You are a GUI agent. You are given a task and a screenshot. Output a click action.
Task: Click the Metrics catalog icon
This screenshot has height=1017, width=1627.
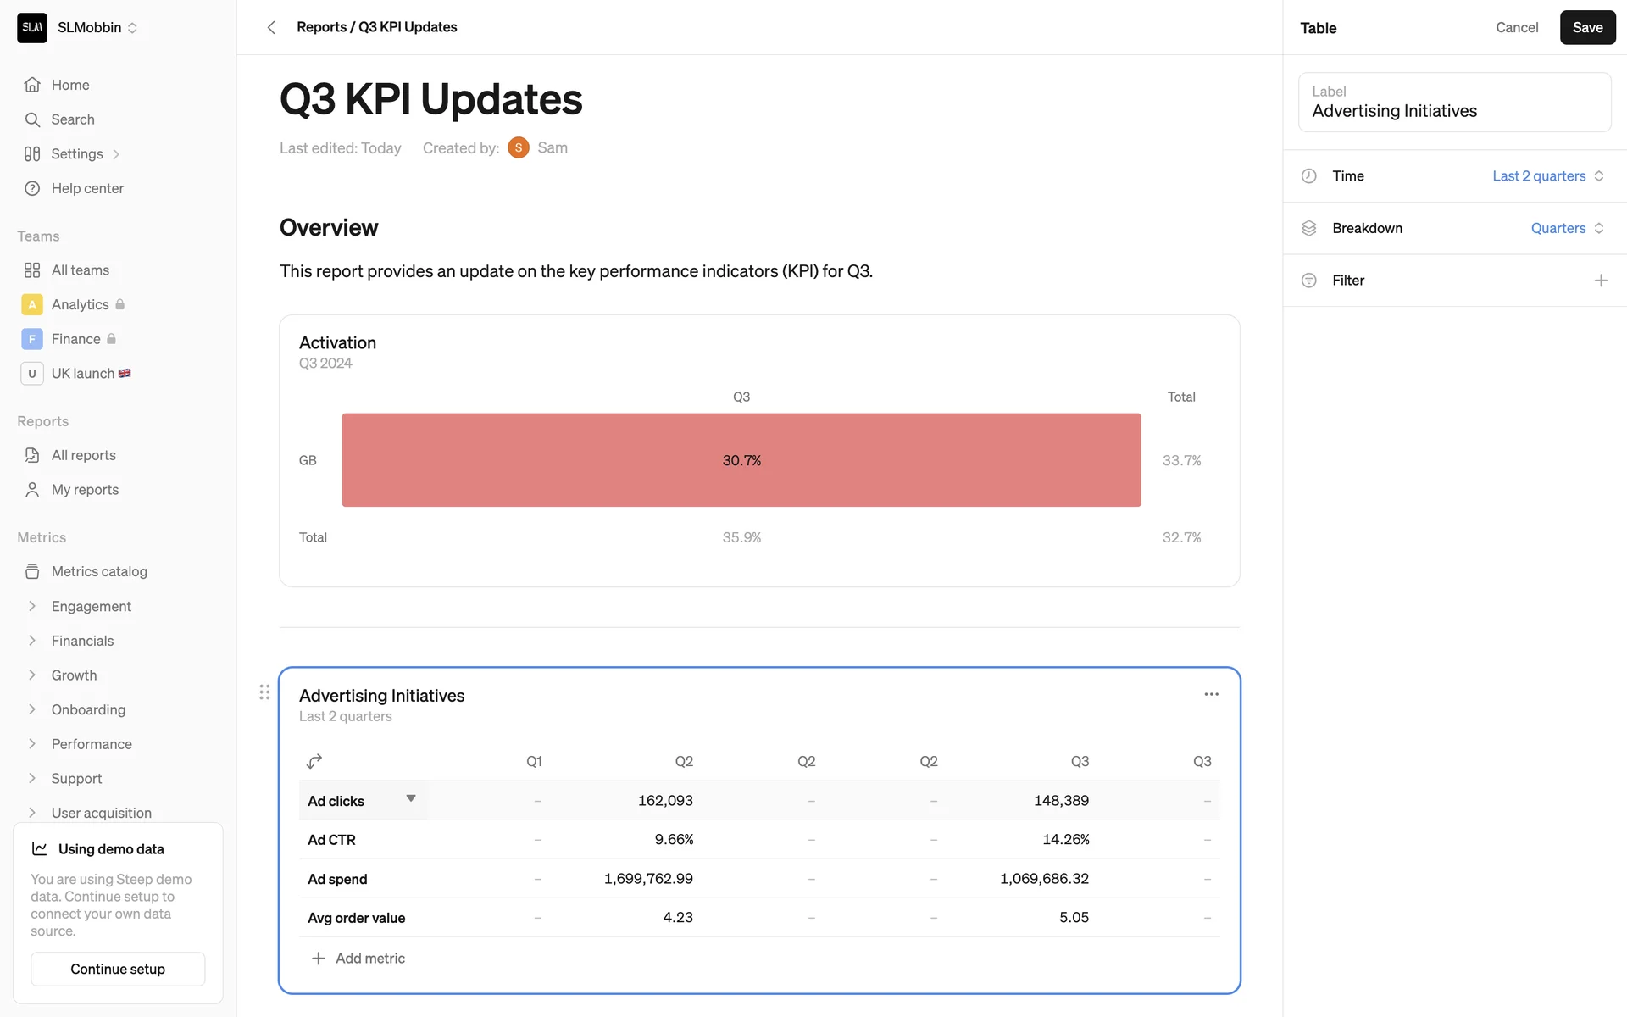[x=32, y=571]
